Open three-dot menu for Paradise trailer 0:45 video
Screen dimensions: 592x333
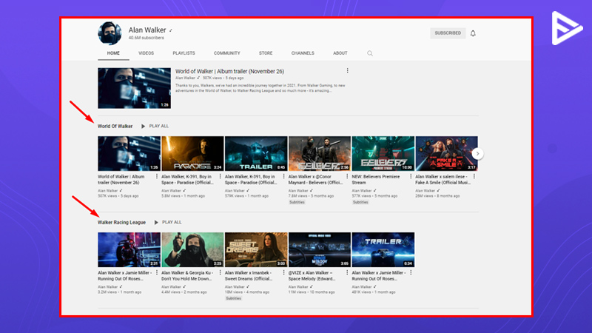tap(283, 176)
